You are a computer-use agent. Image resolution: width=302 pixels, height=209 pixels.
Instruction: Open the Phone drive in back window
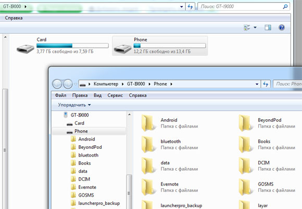click(x=160, y=46)
